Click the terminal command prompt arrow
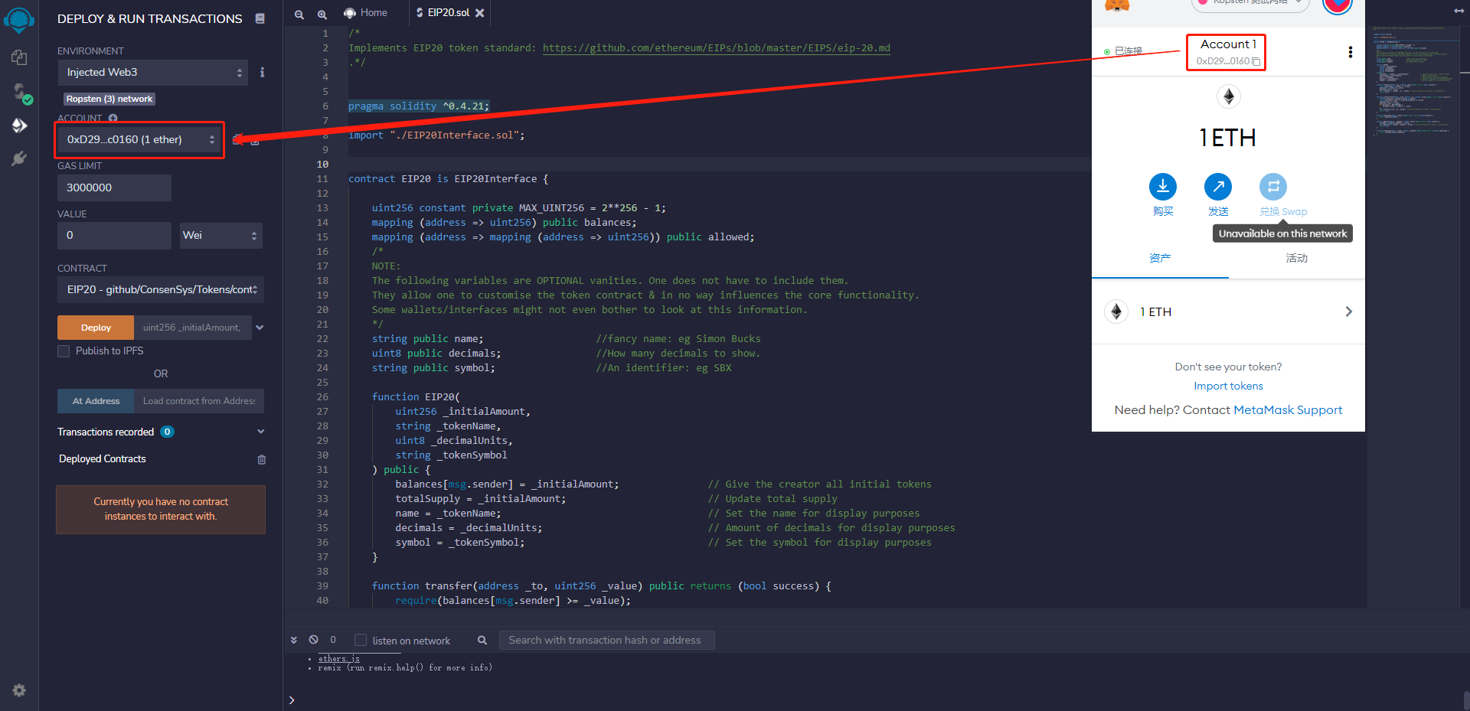 click(x=292, y=700)
